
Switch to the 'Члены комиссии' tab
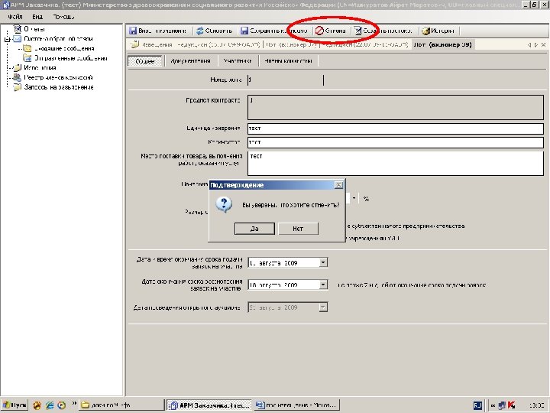[288, 60]
